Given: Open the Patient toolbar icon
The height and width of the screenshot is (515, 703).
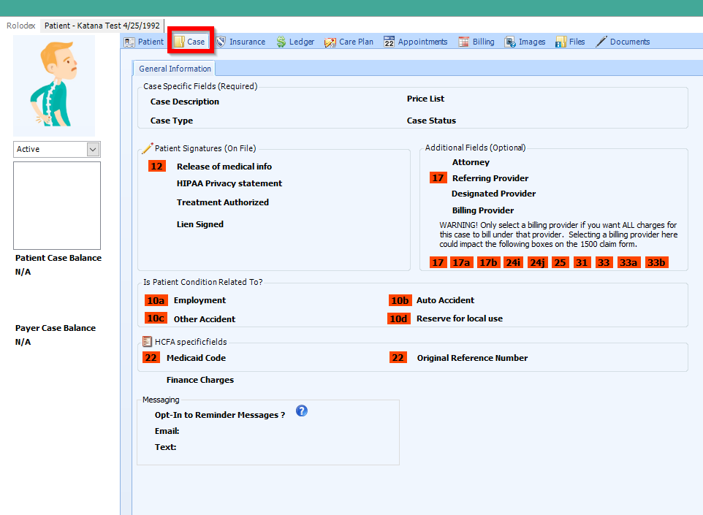Looking at the screenshot, I should pyautogui.click(x=144, y=42).
